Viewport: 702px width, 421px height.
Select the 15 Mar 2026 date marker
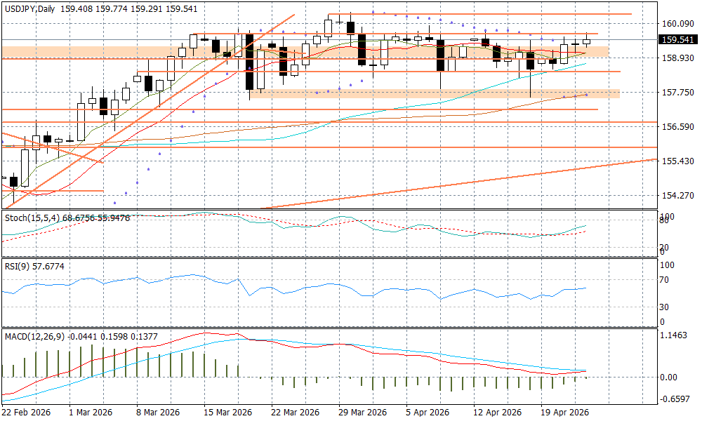[227, 413]
